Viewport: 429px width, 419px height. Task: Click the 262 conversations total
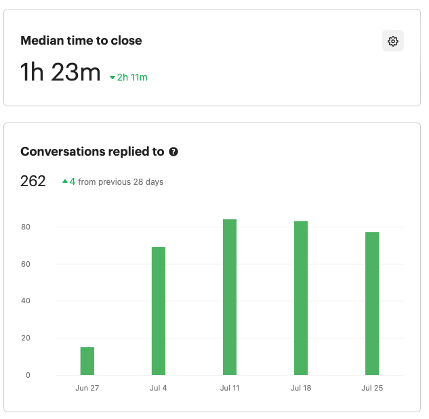coord(33,181)
